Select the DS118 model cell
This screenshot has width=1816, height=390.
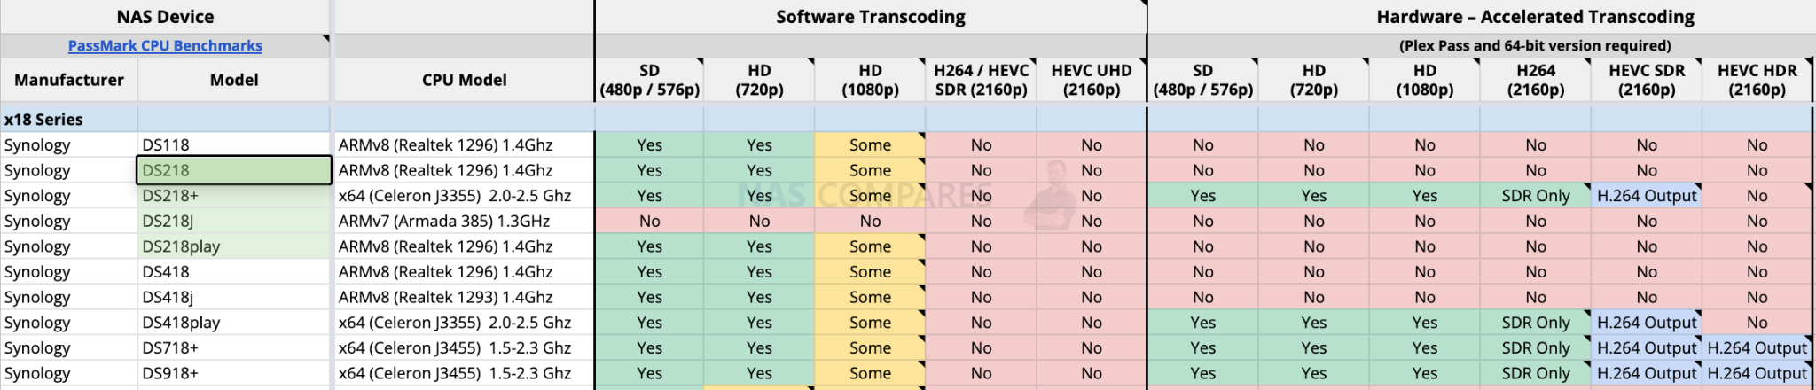pos(234,144)
